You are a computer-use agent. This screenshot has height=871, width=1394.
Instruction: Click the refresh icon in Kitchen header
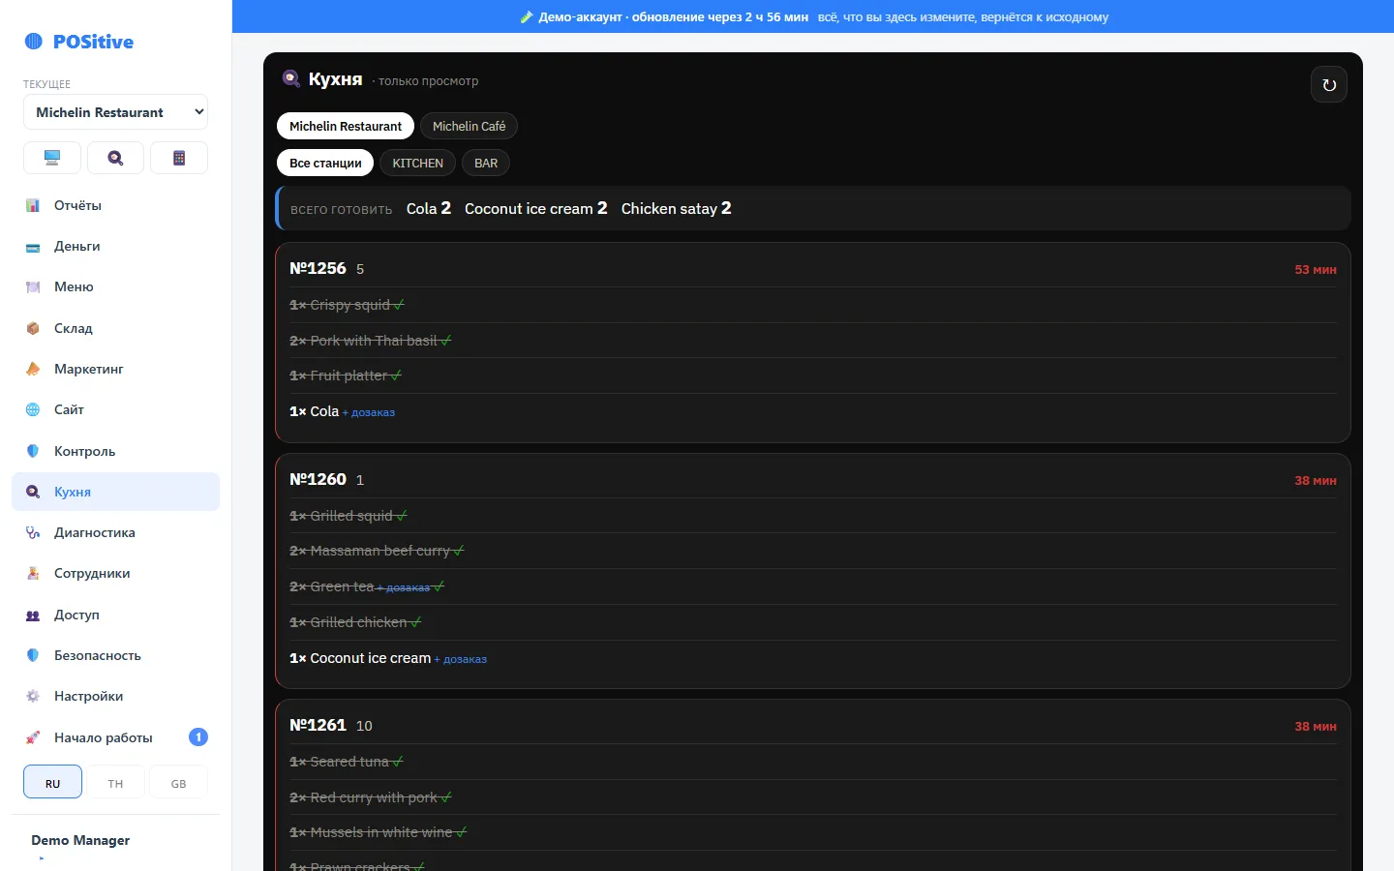(1328, 85)
